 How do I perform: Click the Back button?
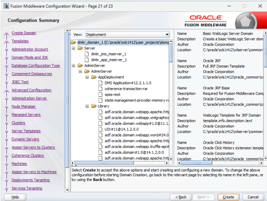pos(181,197)
